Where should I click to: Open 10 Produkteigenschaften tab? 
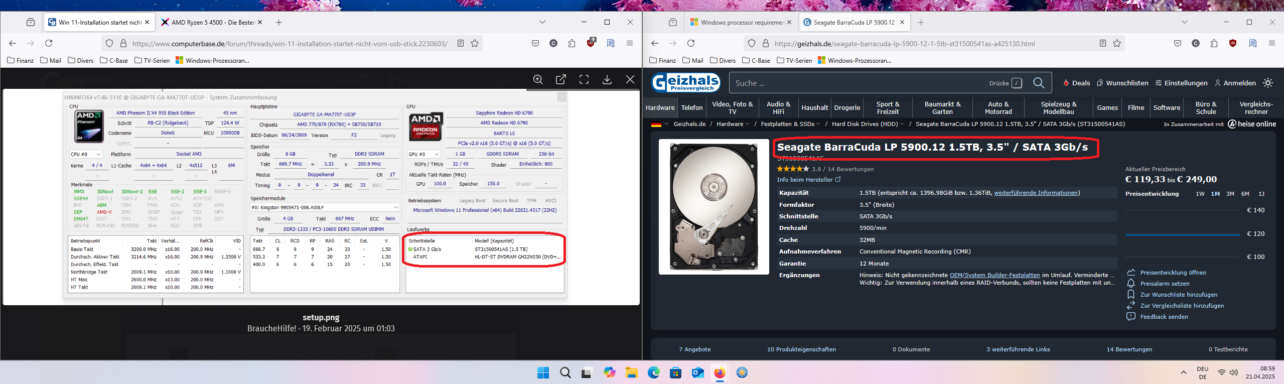click(801, 349)
